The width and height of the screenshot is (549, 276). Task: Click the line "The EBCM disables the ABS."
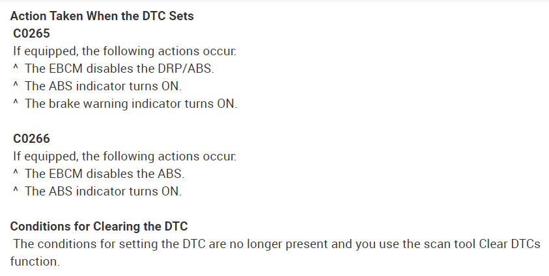[x=104, y=174]
